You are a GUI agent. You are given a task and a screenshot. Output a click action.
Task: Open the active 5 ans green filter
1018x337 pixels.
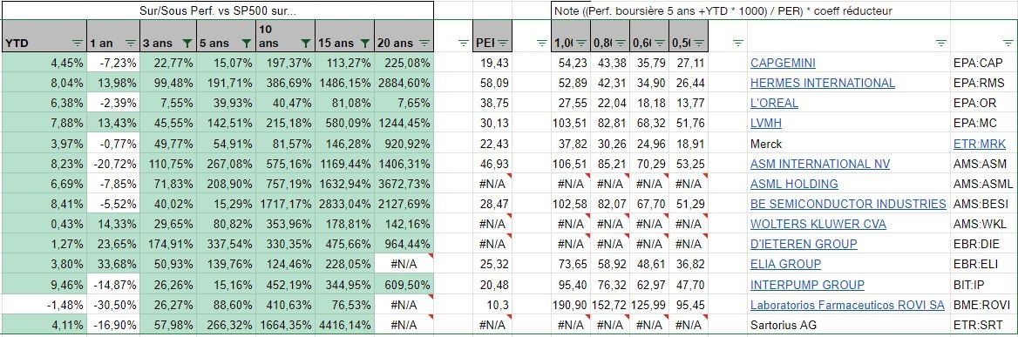click(x=246, y=44)
